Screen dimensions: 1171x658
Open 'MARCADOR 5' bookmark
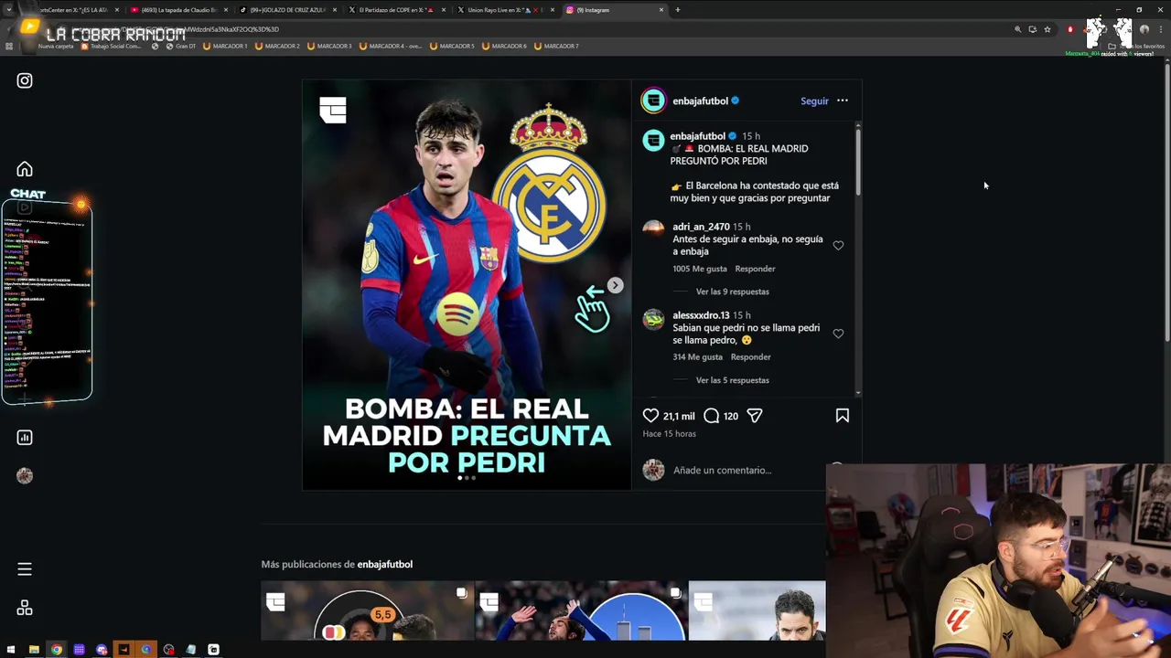[452, 46]
